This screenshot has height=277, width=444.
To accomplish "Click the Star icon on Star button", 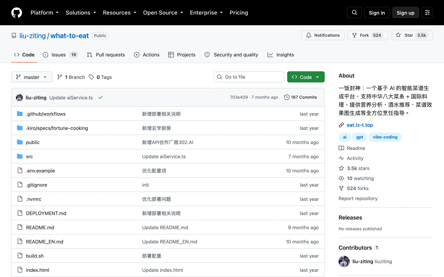I will 398,35.
